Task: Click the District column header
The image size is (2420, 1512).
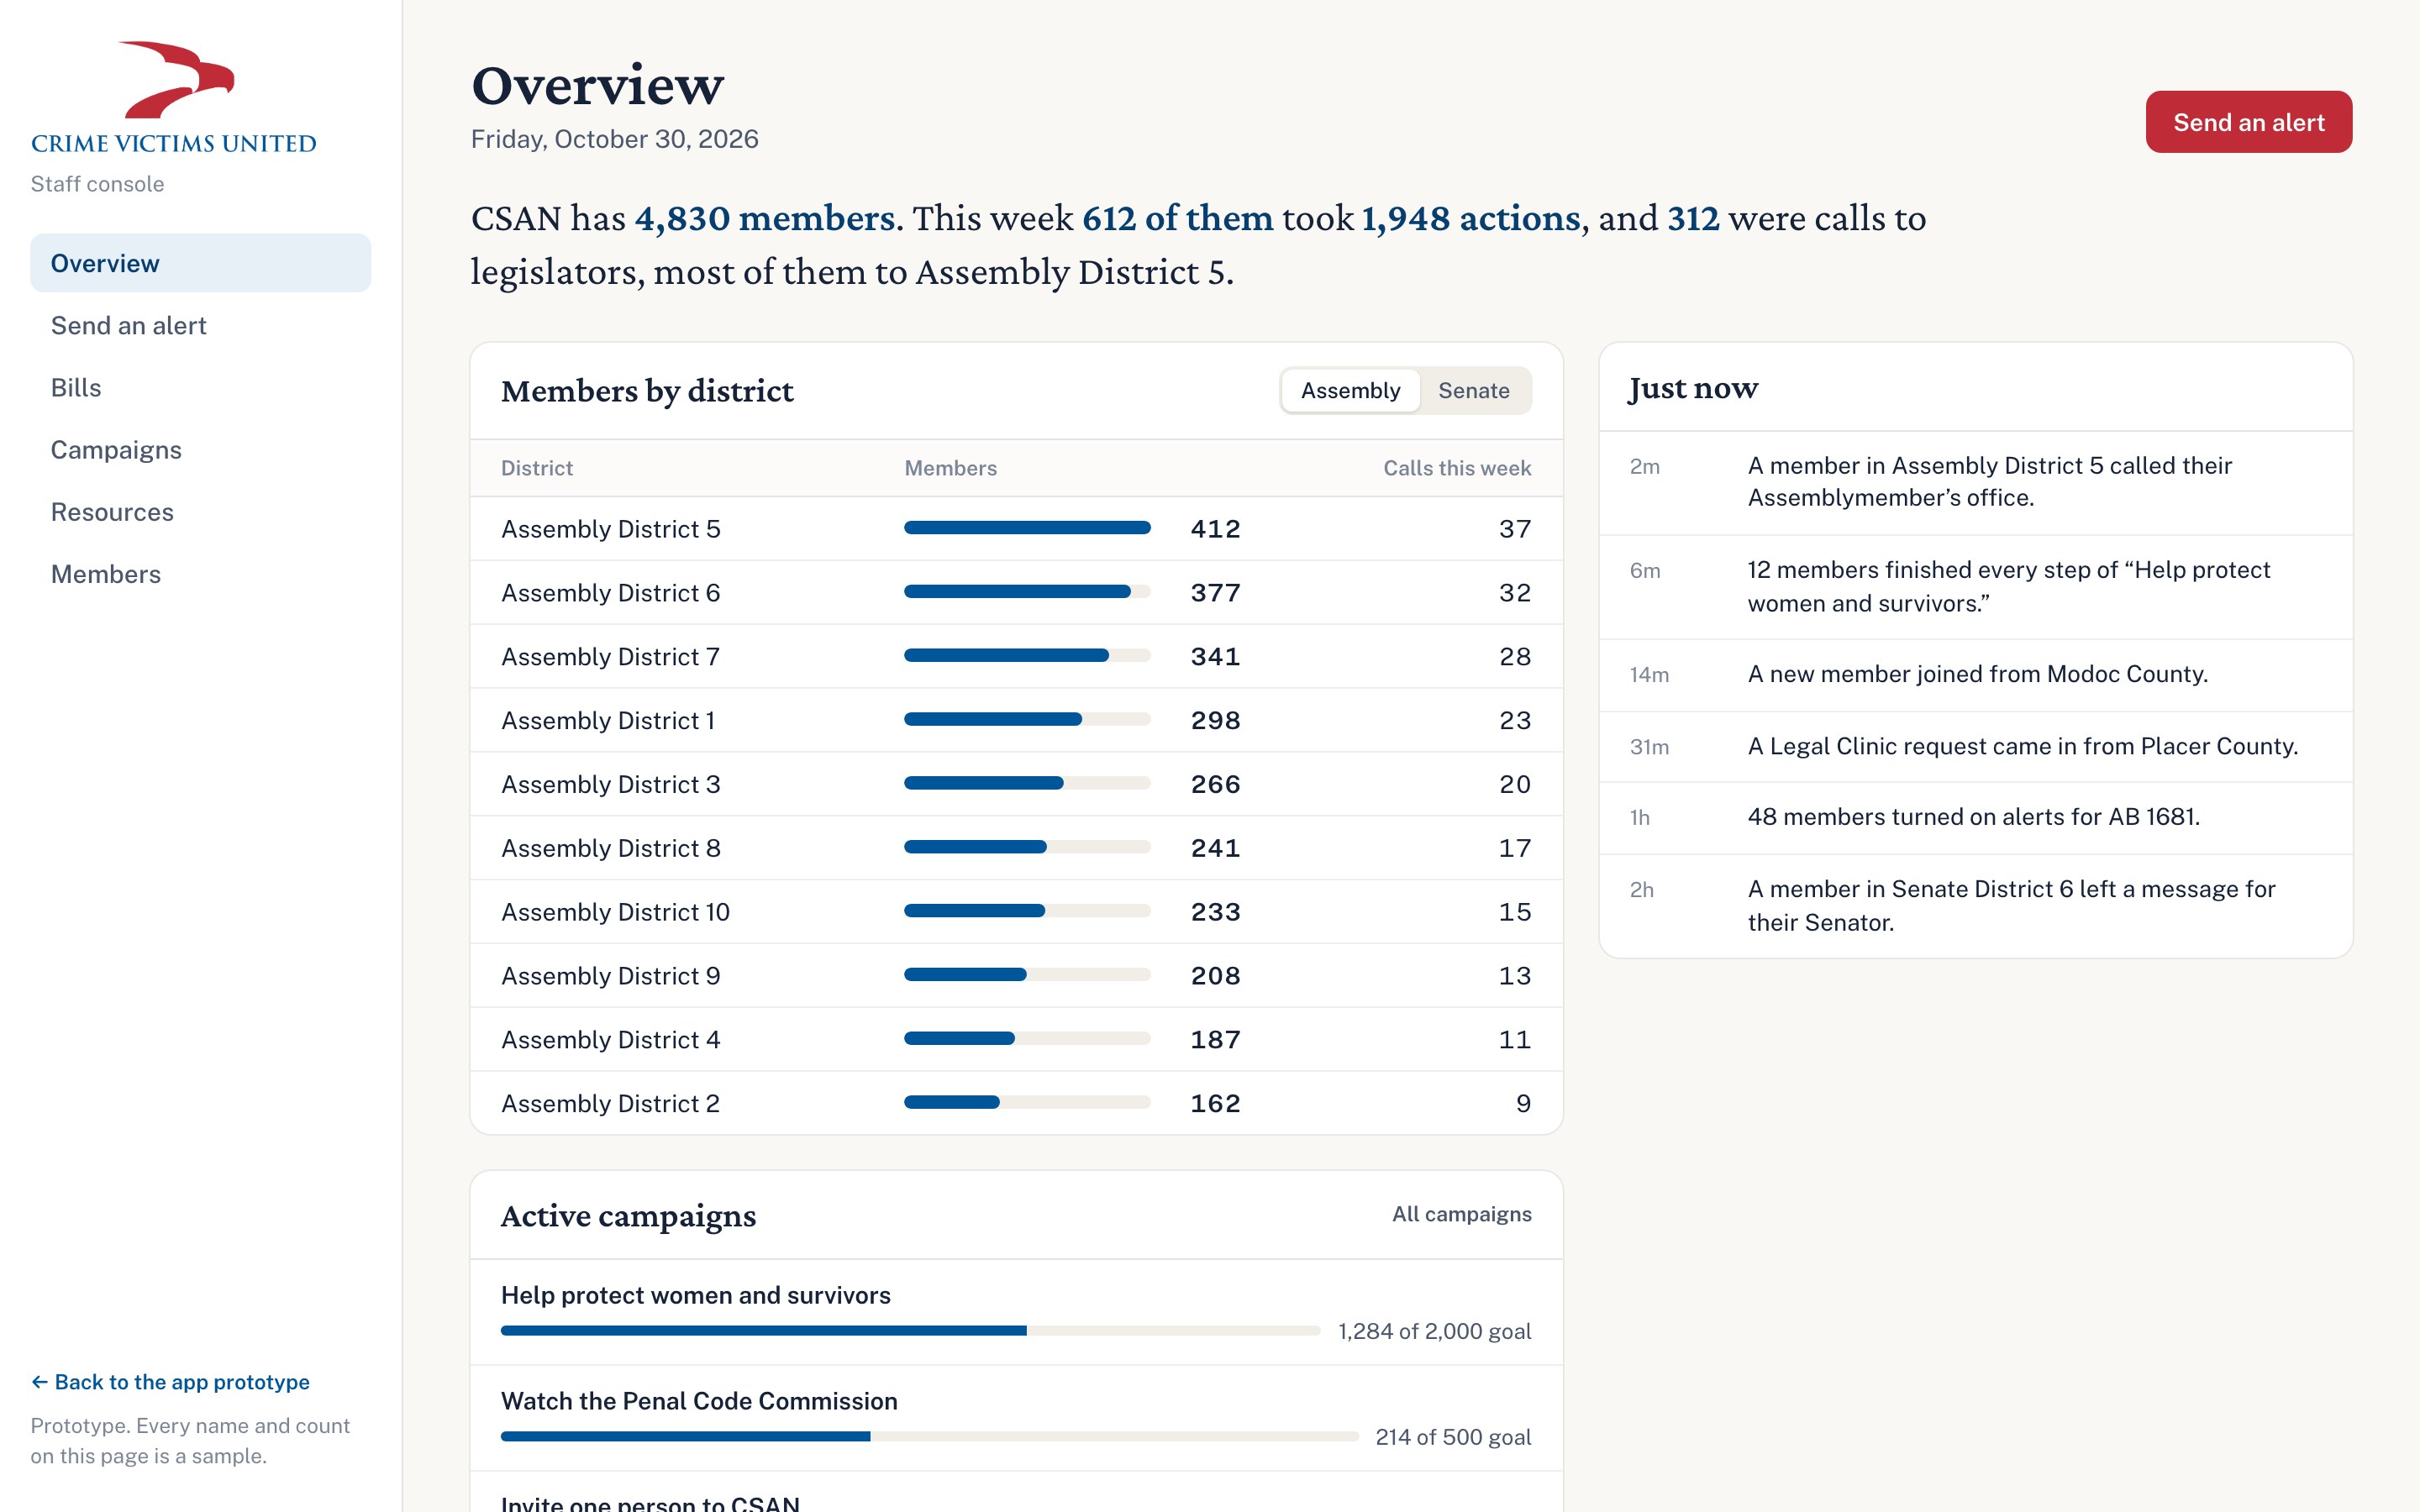Action: 537,468
